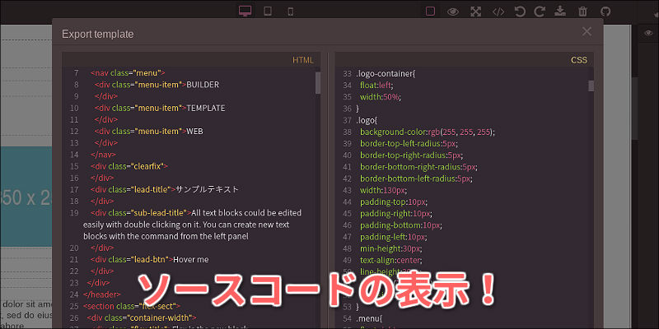Click the lead-btn Hover me line

tap(149, 260)
